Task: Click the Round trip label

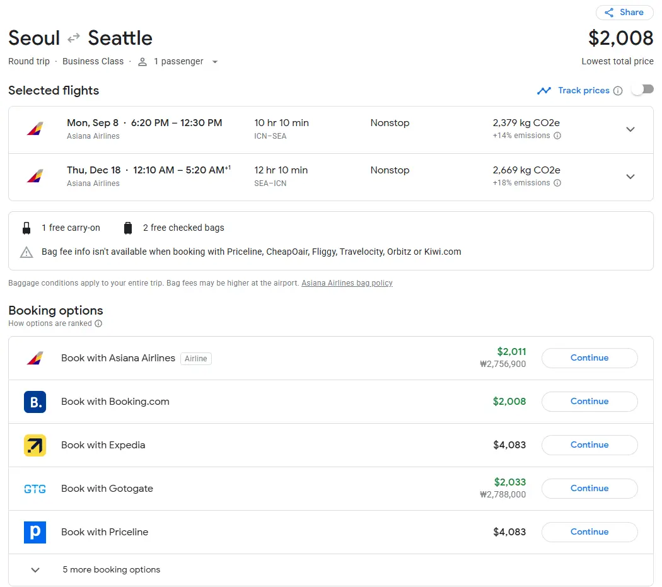Action: point(29,61)
